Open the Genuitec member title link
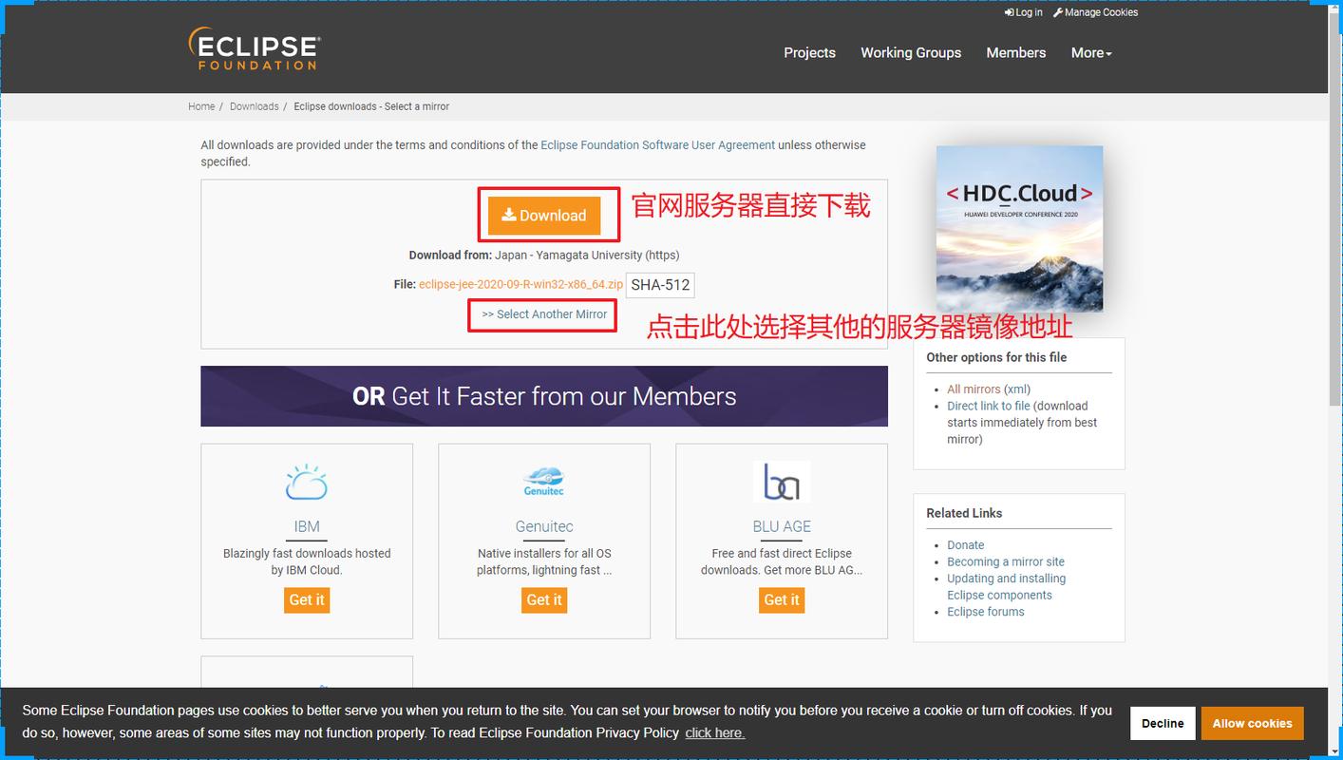This screenshot has width=1343, height=760. 544,526
